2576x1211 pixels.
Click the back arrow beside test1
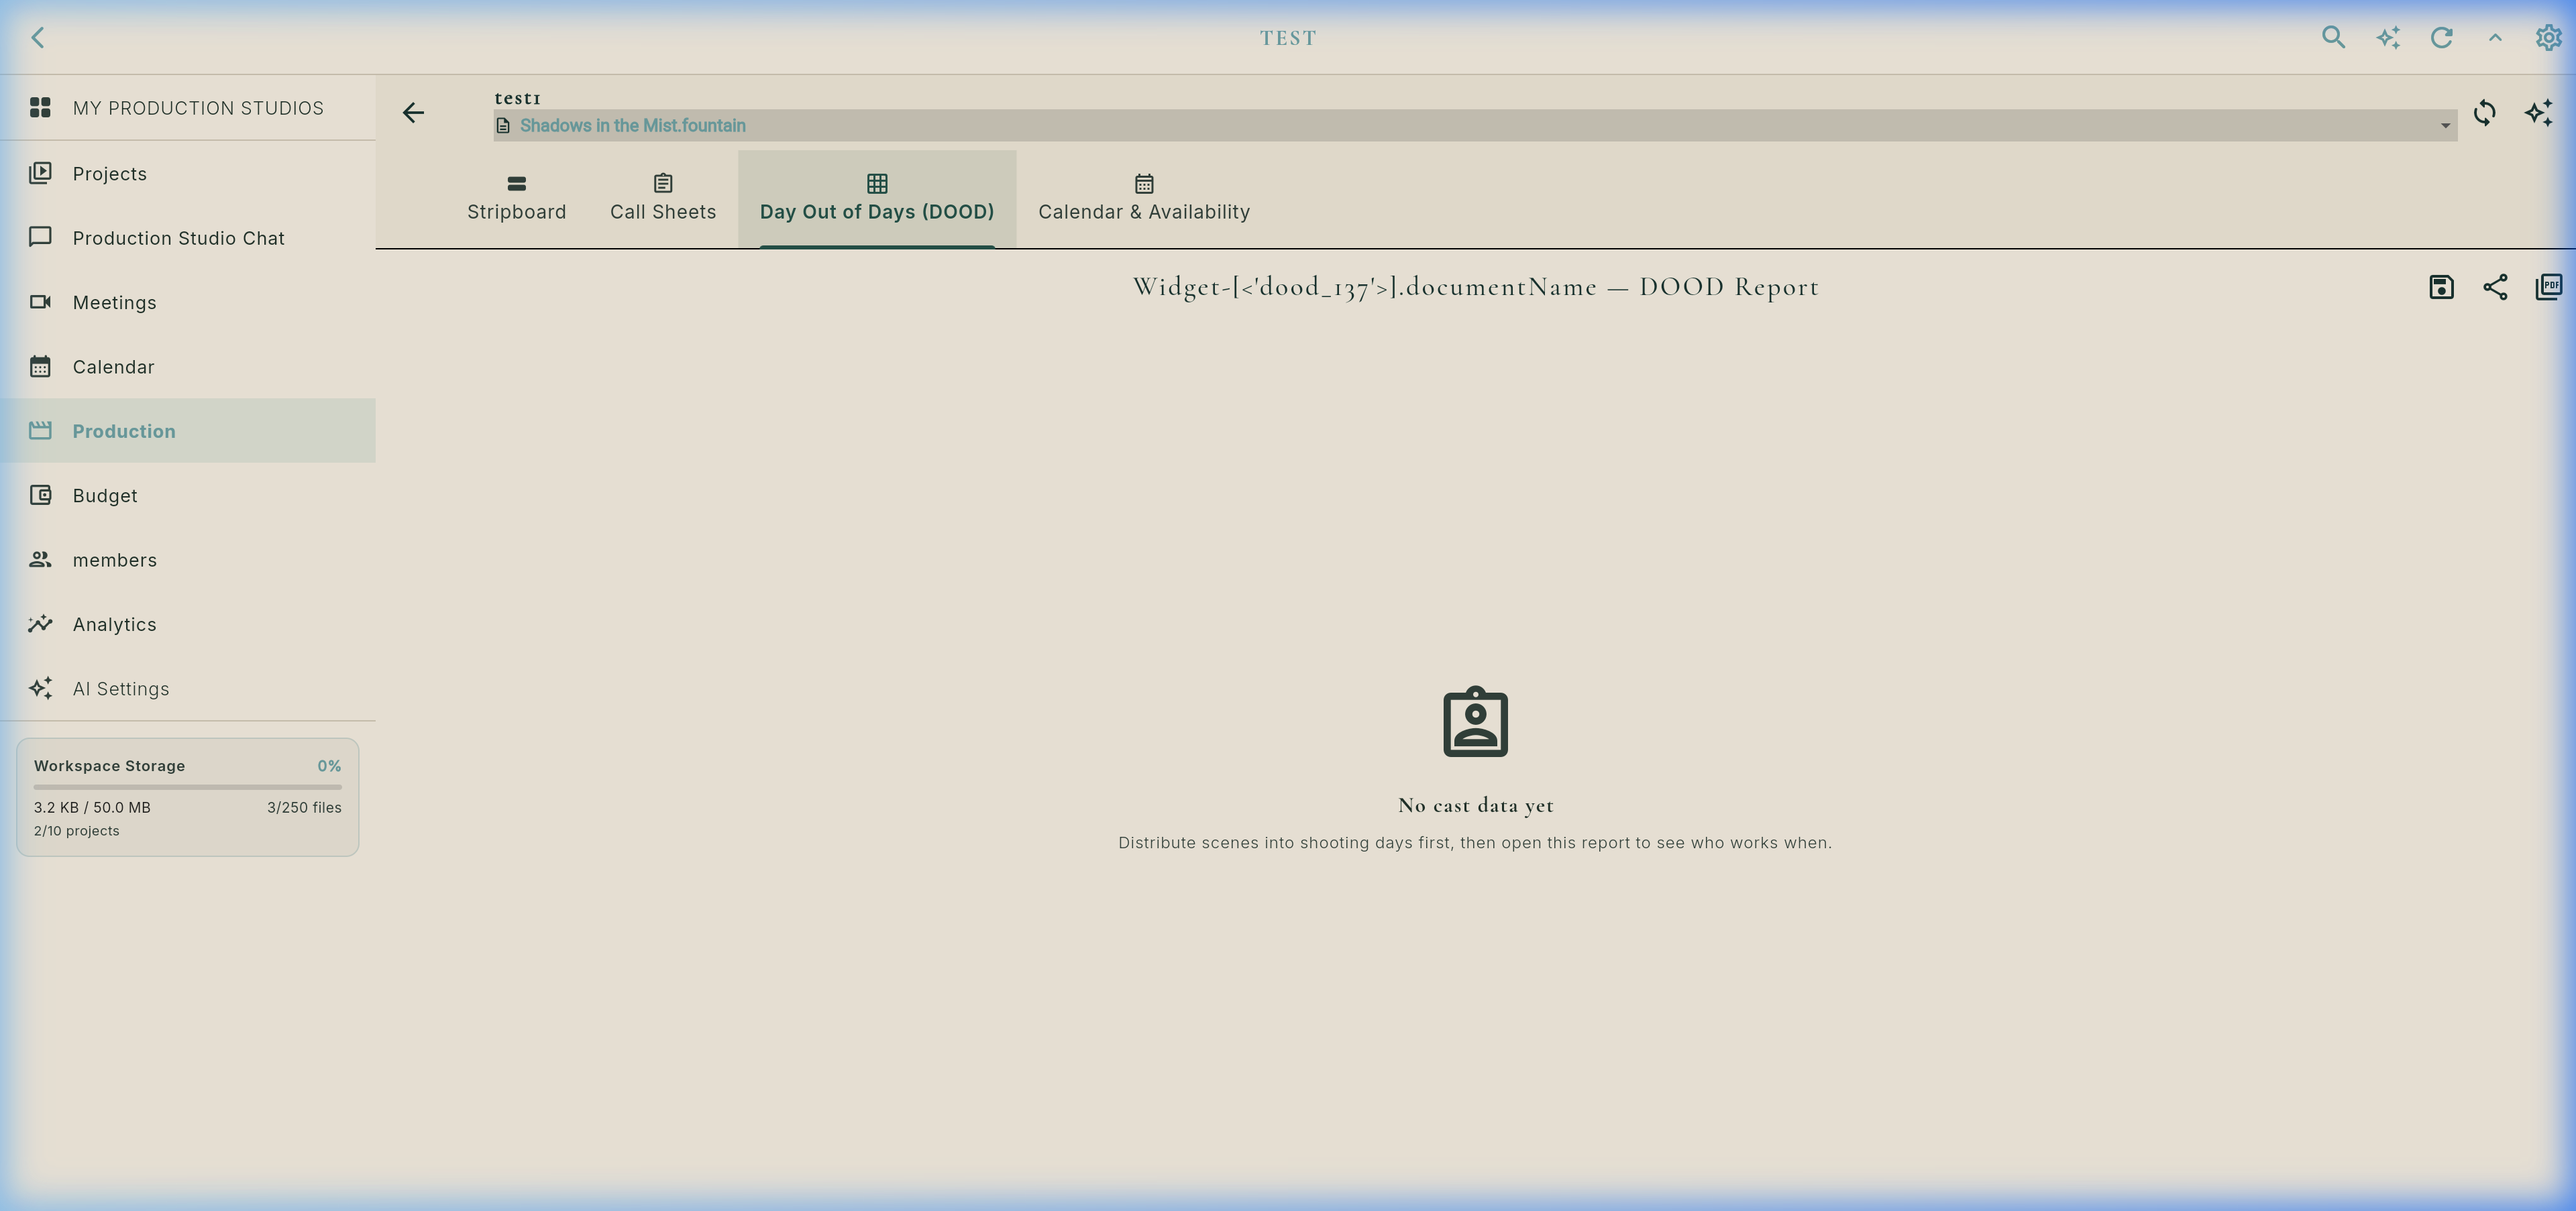413,113
